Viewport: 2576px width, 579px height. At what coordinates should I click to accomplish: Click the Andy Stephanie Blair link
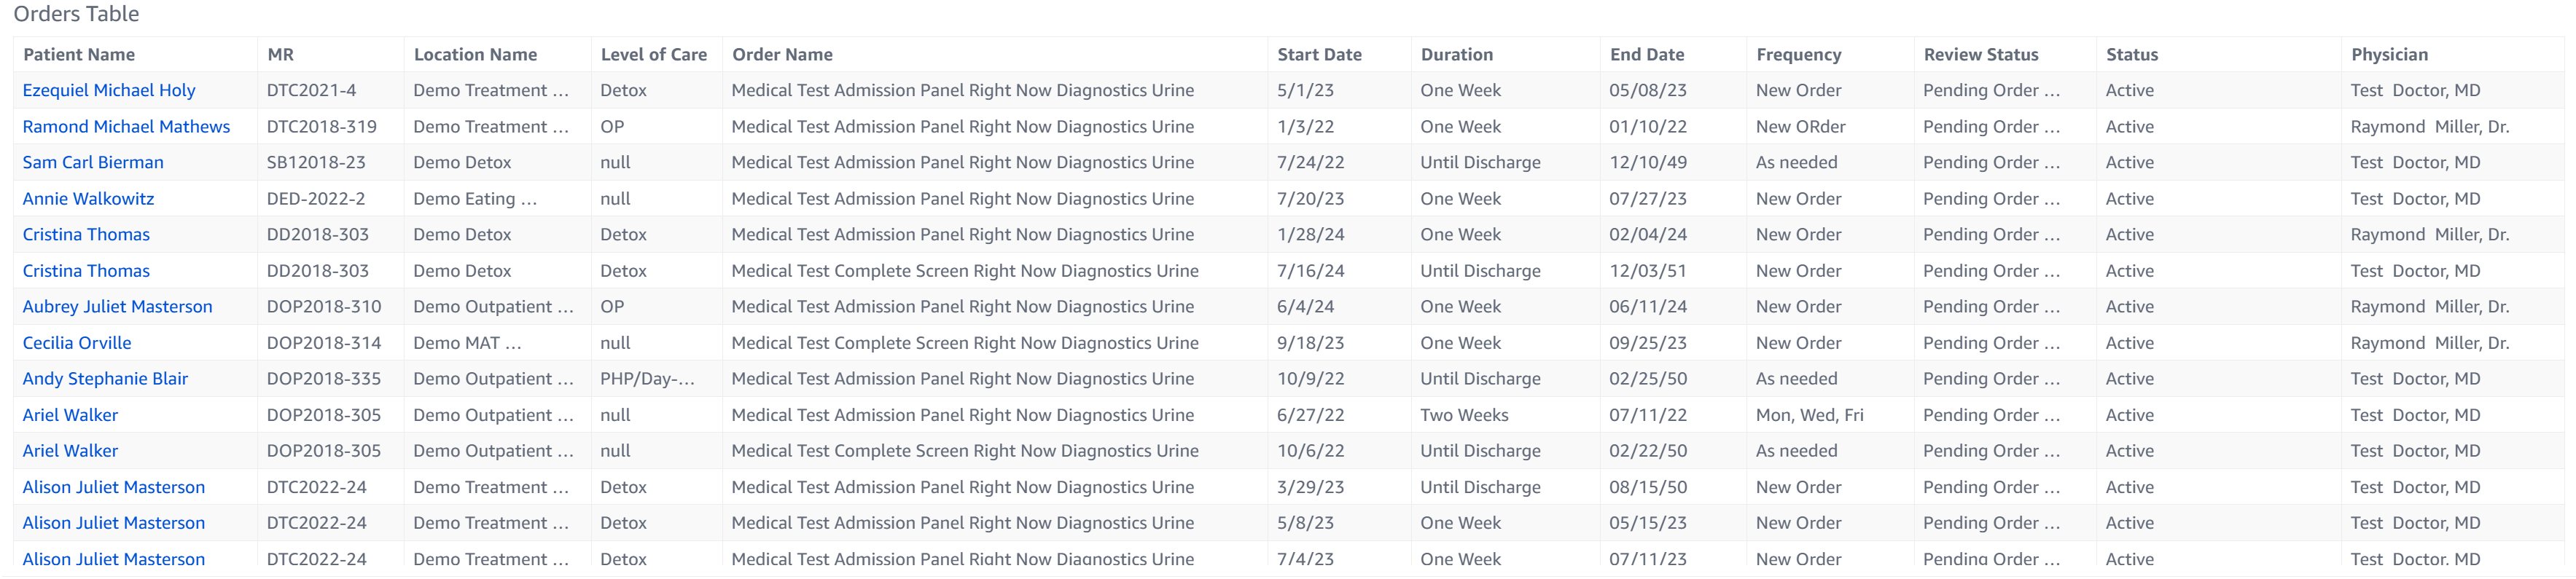click(x=105, y=379)
